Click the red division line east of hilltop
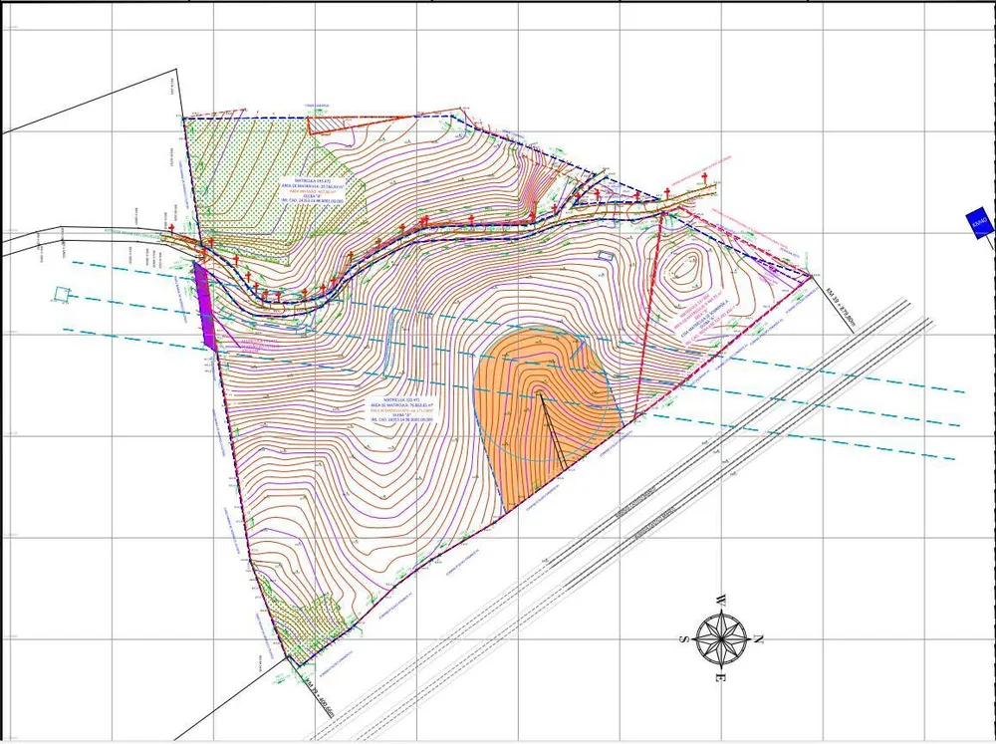This screenshot has height=744, width=996. pyautogui.click(x=649, y=316)
